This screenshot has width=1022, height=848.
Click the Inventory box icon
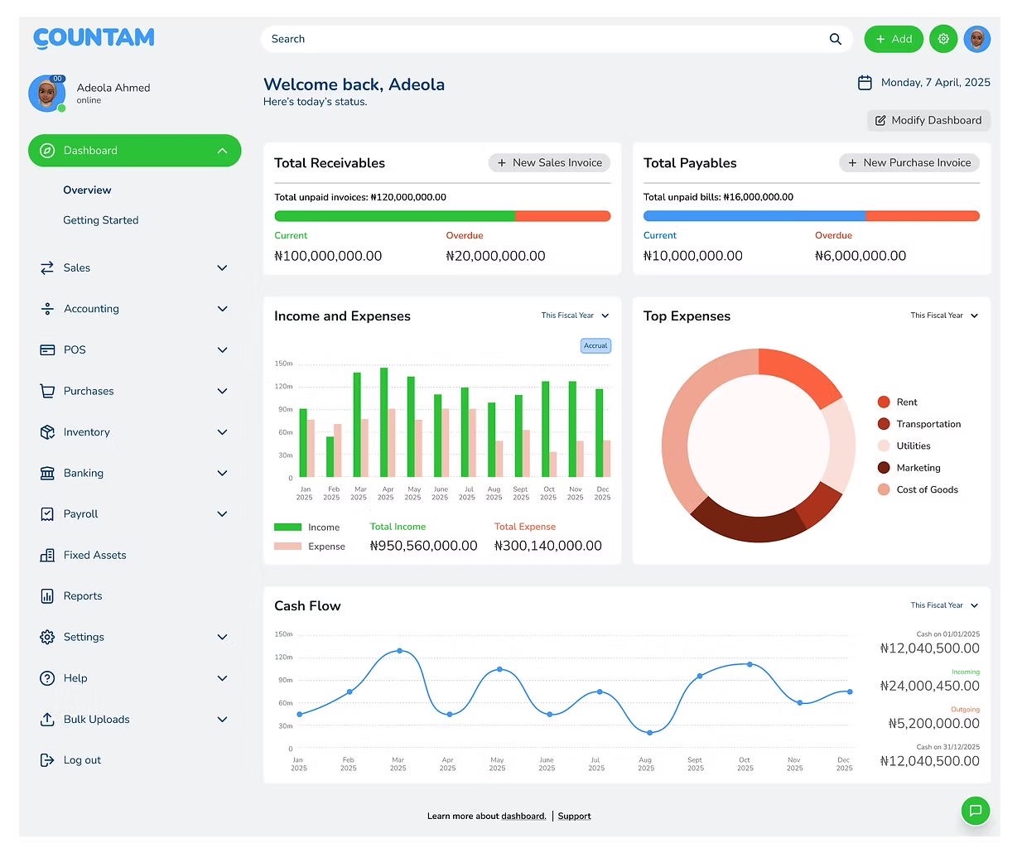coord(47,431)
